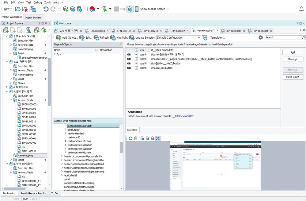Viewport: 306px width, 201px height.
Task: Toggle checkbox for //header/div/button xpath
Action: [136, 68]
